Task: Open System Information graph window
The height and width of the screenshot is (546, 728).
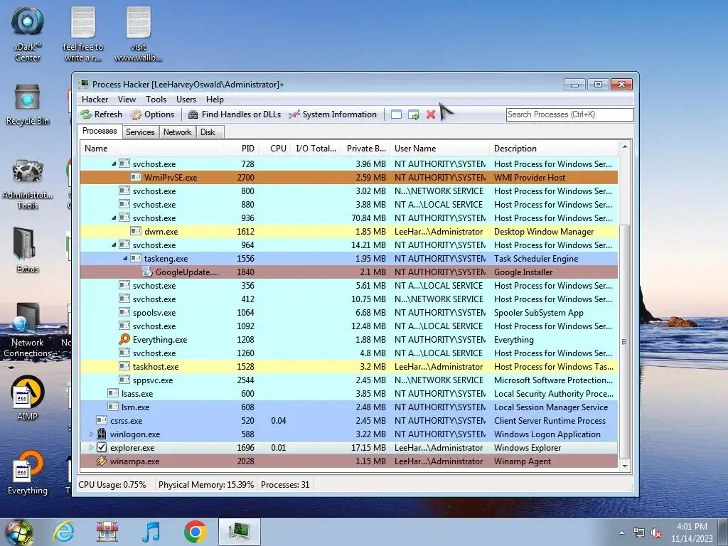Action: click(333, 114)
